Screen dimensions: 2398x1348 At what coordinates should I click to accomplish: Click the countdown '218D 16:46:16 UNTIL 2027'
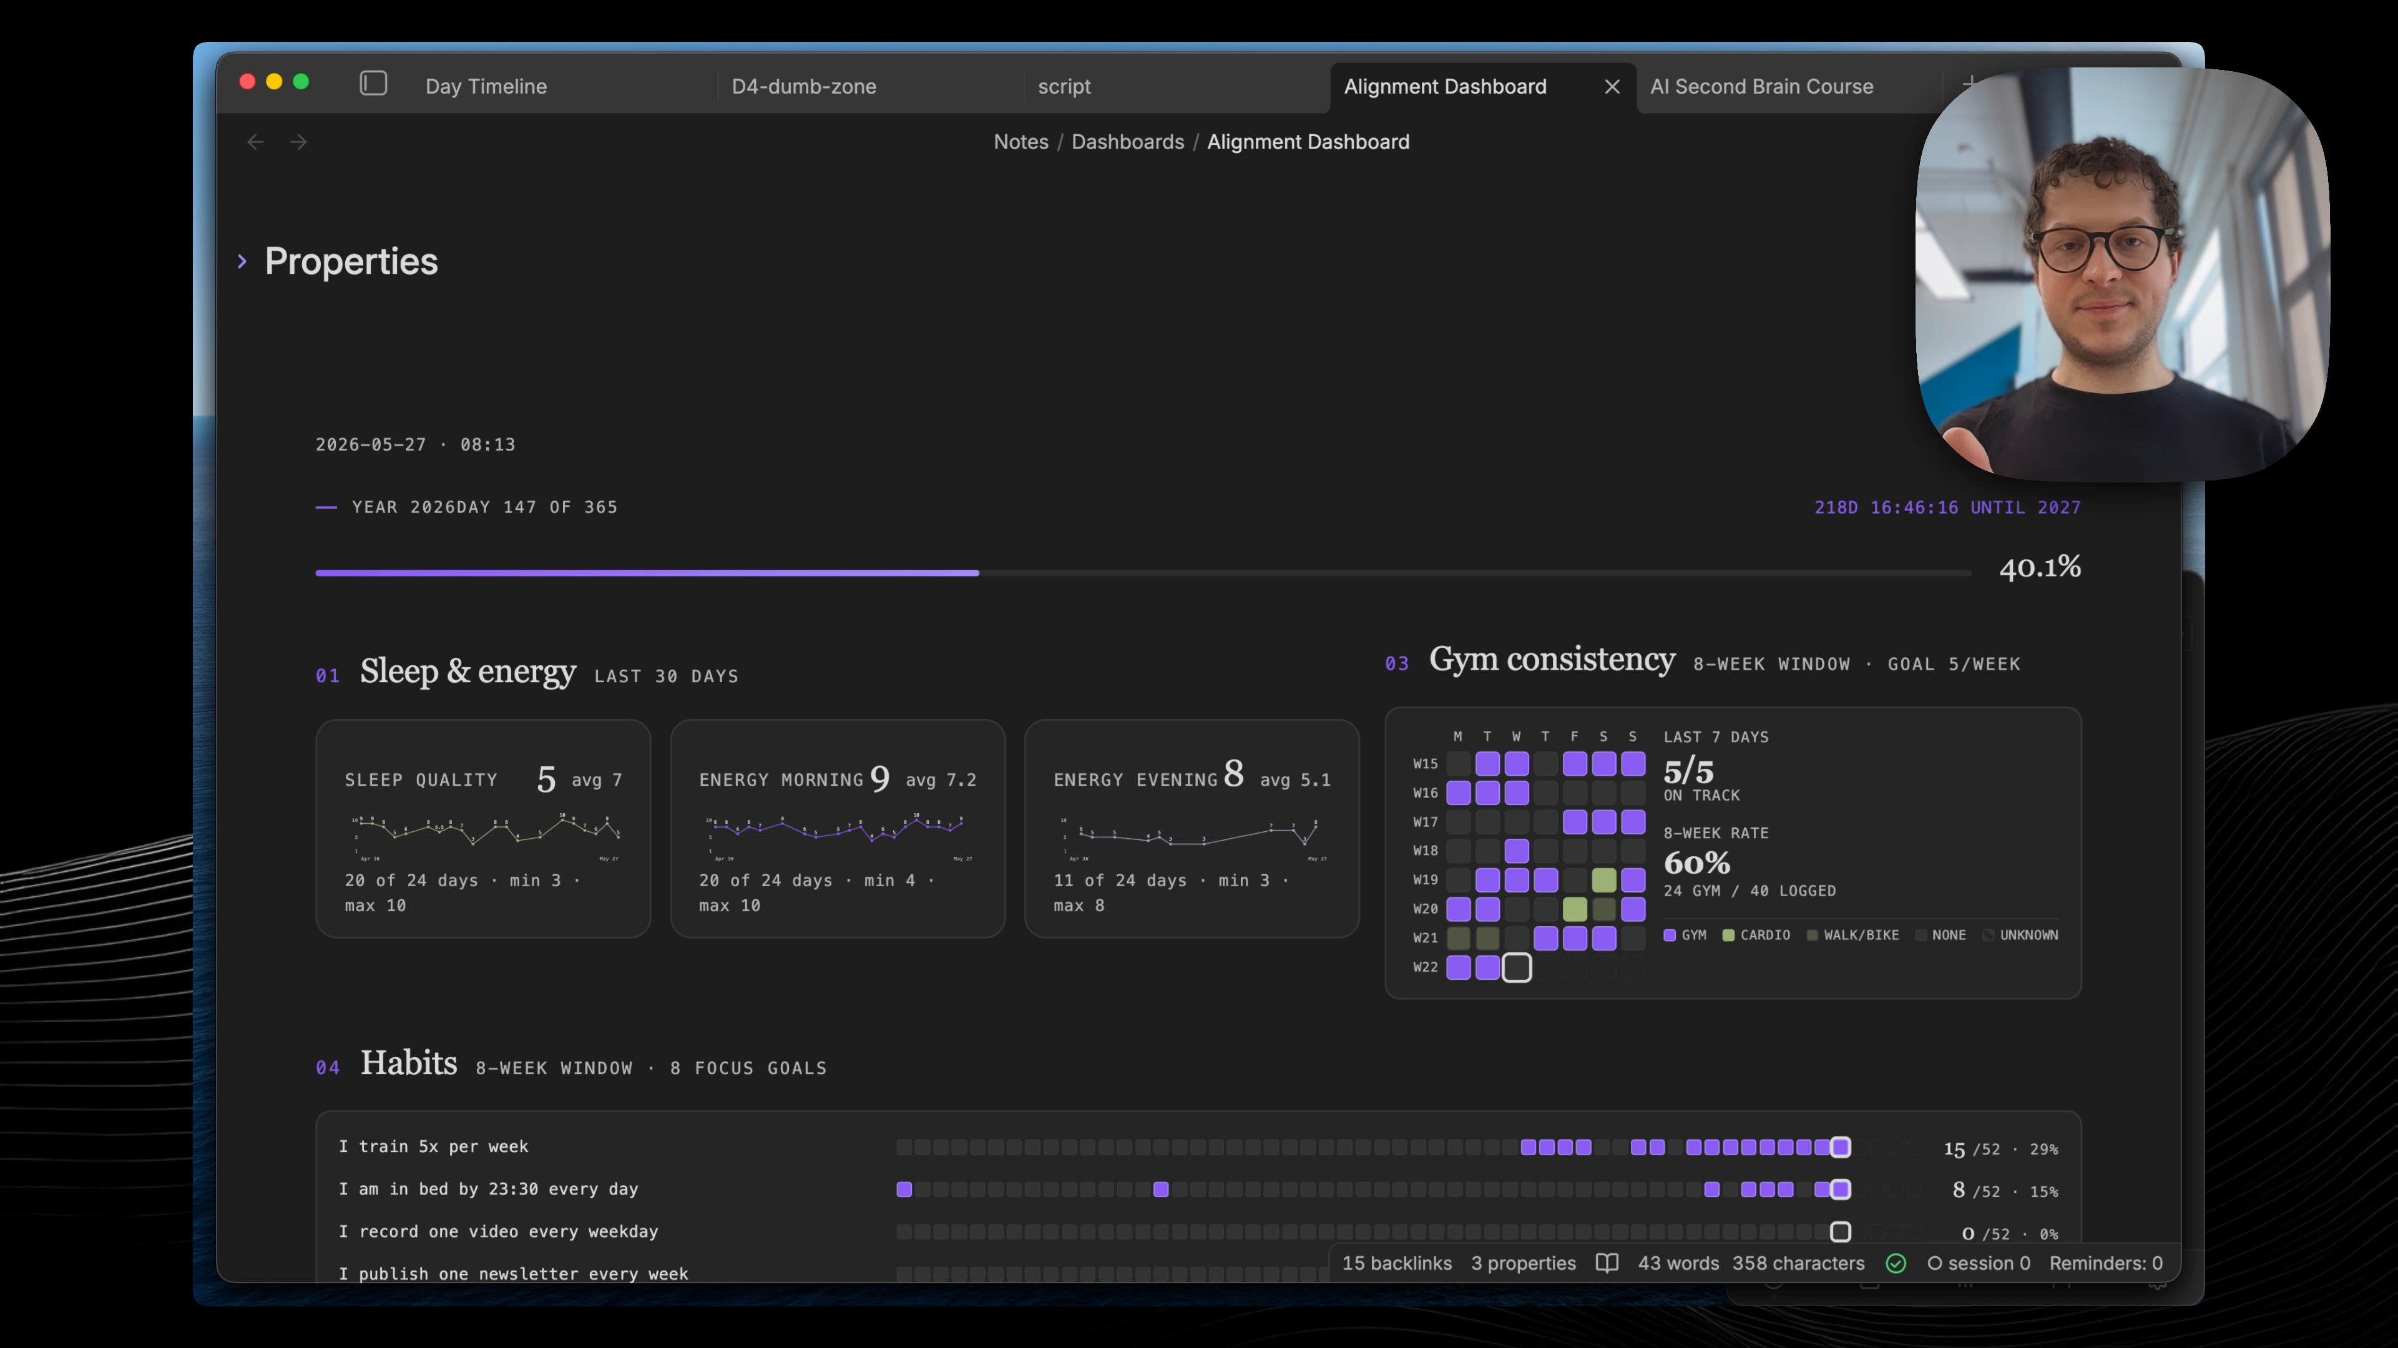click(x=1947, y=507)
